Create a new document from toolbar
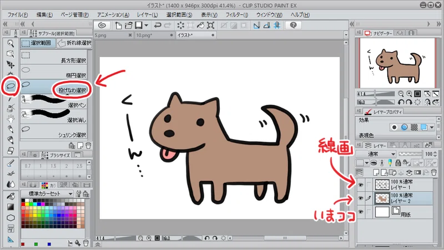 118,25
